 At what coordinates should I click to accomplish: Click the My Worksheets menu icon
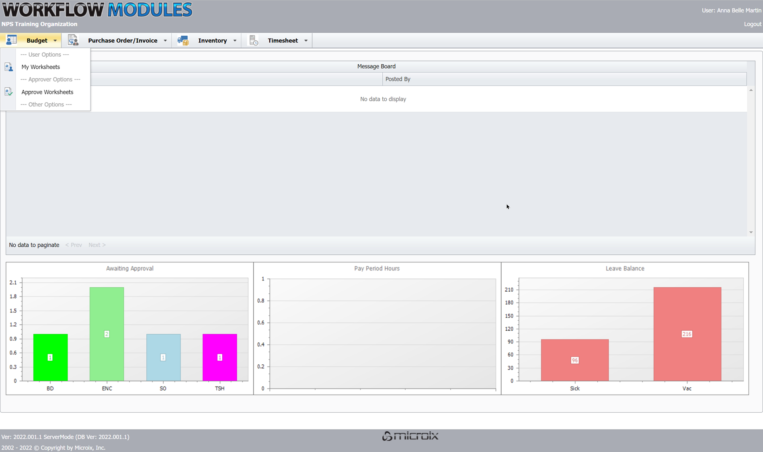tap(8, 67)
